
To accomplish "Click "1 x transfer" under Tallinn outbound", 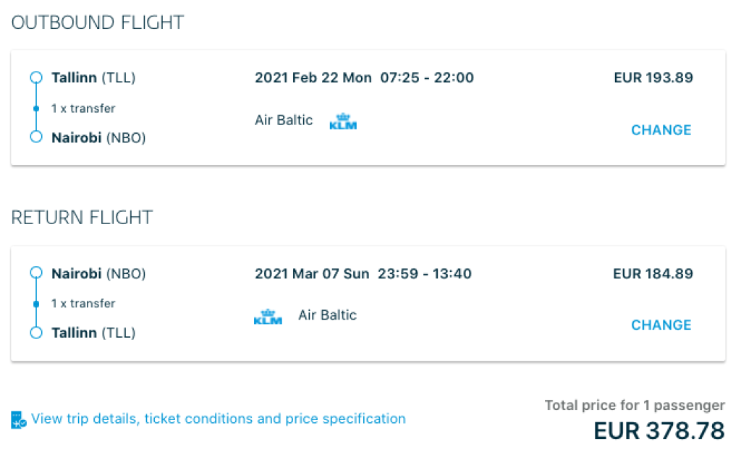I will [x=83, y=108].
